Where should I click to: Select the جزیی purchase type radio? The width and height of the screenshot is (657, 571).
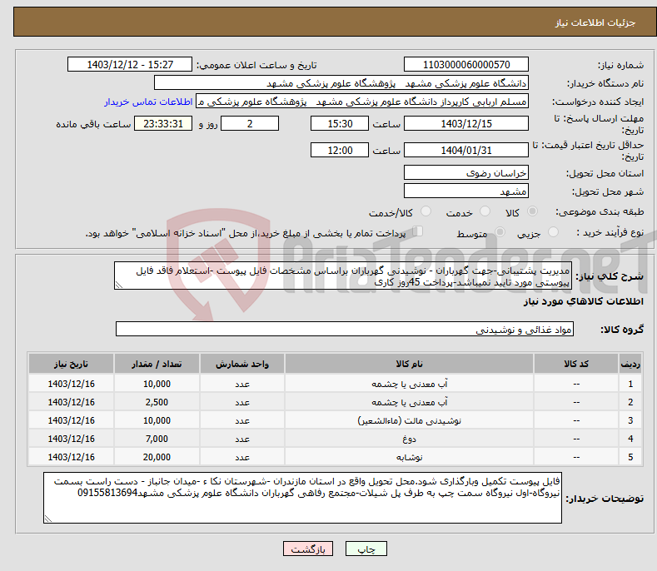pos(553,231)
